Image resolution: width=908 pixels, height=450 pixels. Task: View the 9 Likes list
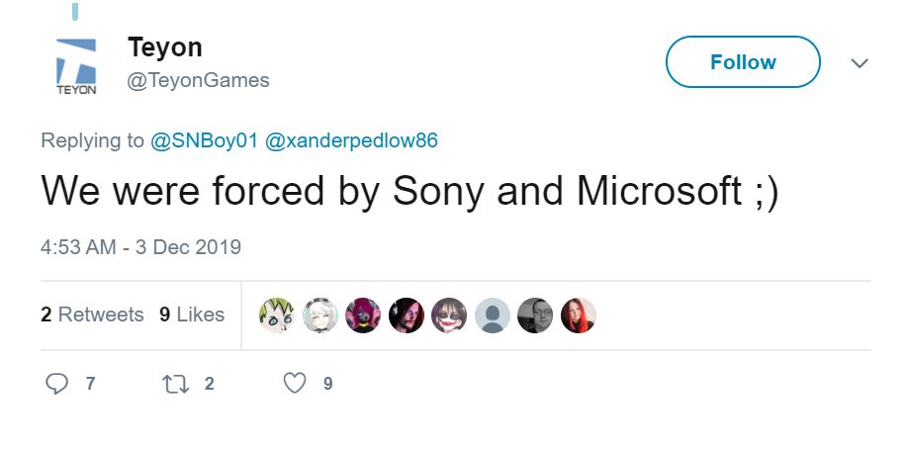pyautogui.click(x=192, y=315)
